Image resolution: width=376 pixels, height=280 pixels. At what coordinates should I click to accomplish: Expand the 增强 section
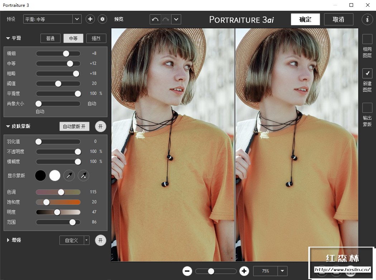tap(8, 240)
